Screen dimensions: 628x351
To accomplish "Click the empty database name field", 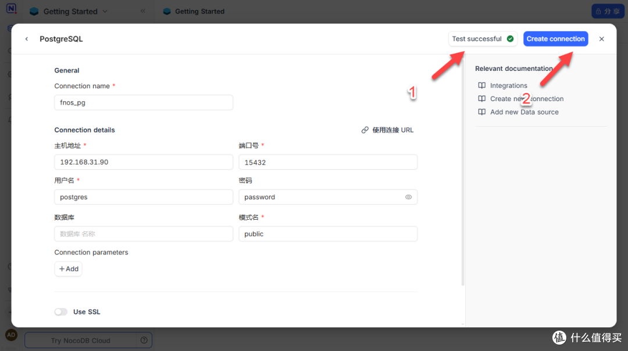I will [144, 234].
